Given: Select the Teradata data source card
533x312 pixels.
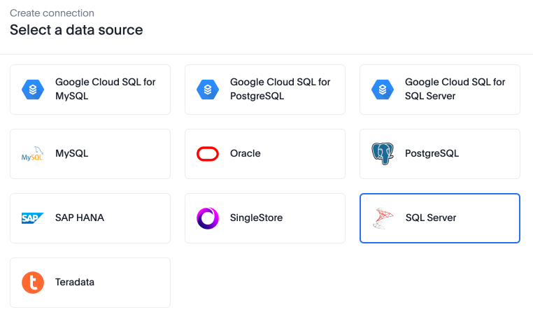Looking at the screenshot, I should 90,283.
